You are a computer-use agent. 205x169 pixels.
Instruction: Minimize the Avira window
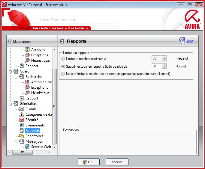point(181,5)
